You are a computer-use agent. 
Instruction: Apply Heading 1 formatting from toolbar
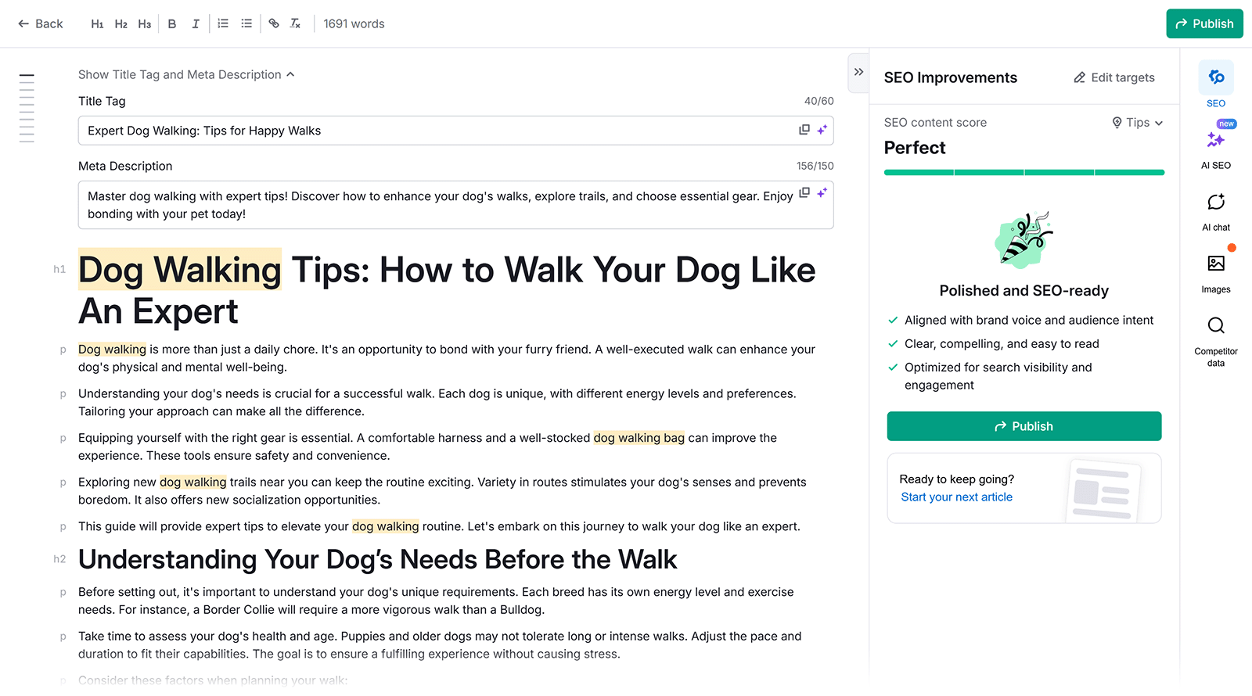point(97,24)
